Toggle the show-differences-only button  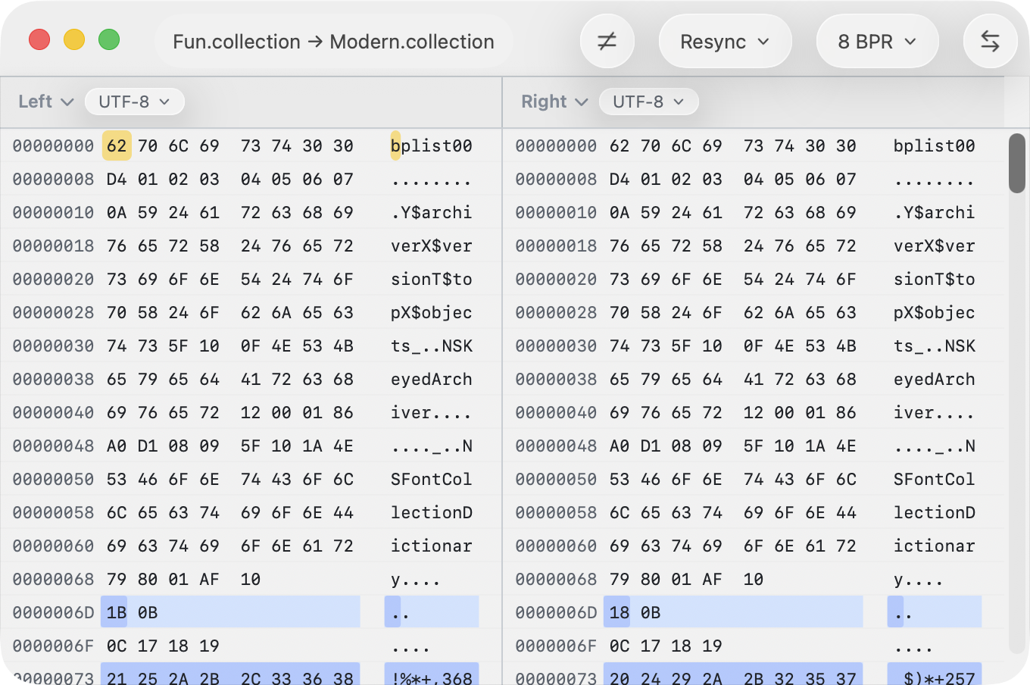point(607,42)
